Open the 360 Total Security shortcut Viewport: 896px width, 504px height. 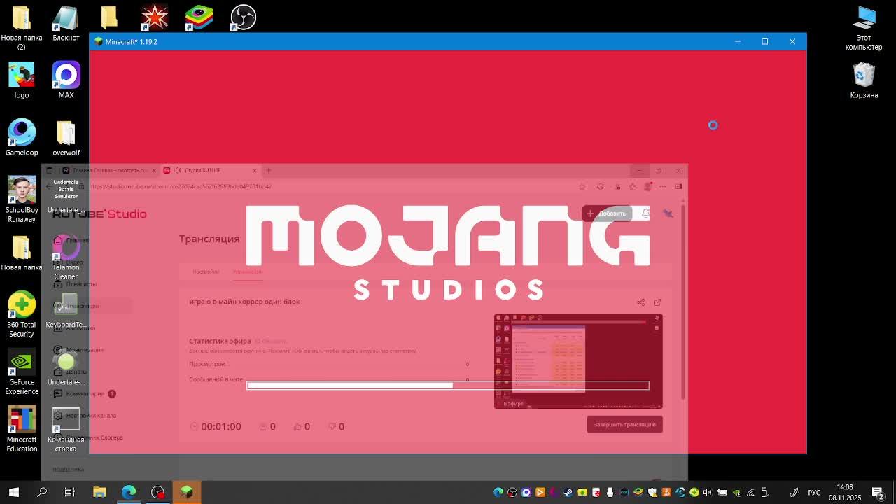21,314
